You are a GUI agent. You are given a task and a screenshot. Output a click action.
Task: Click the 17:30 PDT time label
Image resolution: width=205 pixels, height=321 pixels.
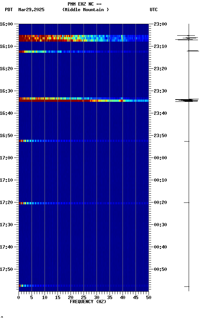coord(6,225)
